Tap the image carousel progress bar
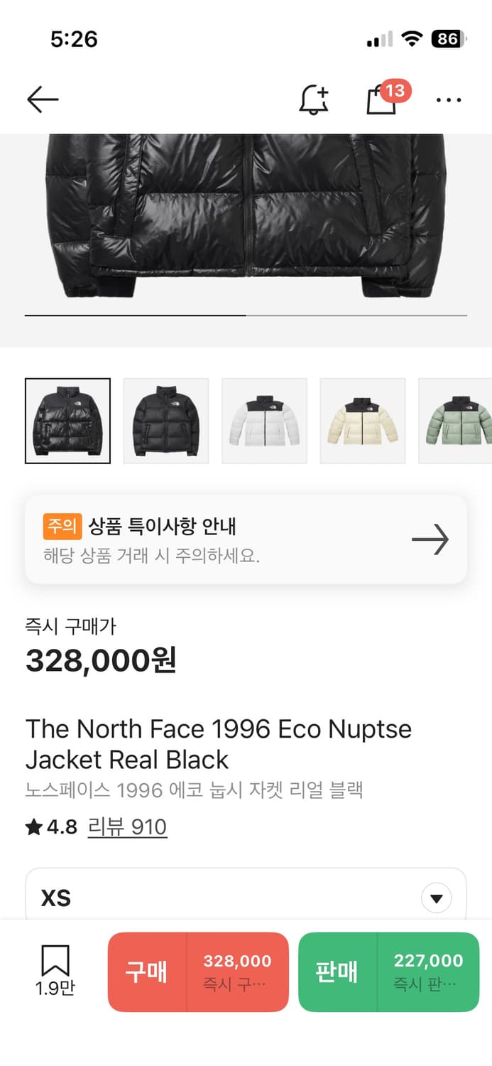Viewport: 492px width, 1066px height. (x=246, y=315)
